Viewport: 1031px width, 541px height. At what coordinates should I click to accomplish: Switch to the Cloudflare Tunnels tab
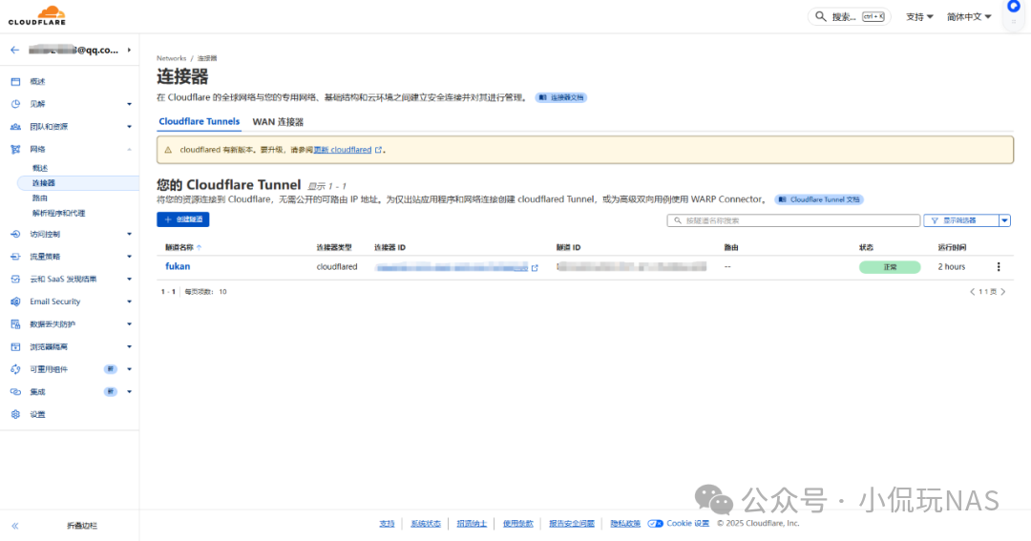(200, 121)
